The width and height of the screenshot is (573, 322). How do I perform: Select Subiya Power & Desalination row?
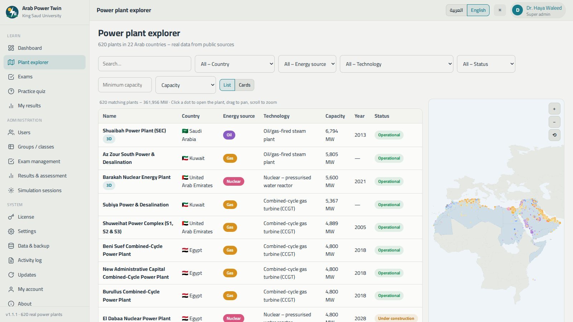click(x=260, y=205)
